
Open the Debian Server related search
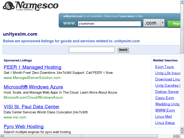167,92
